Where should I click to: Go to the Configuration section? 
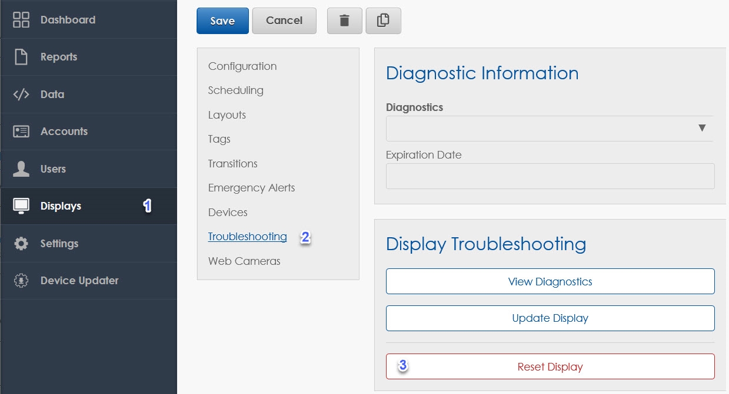[x=242, y=66]
